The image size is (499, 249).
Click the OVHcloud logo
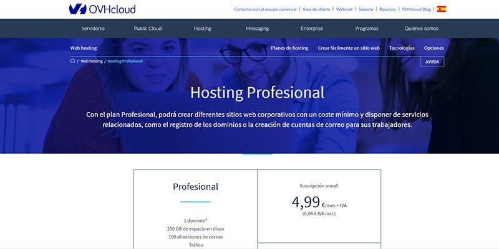[102, 9]
